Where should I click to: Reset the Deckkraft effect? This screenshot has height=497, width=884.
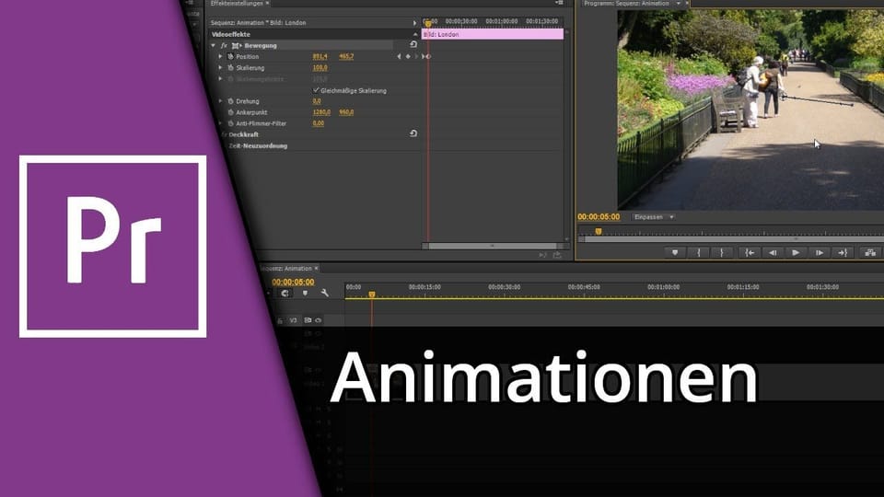click(413, 133)
